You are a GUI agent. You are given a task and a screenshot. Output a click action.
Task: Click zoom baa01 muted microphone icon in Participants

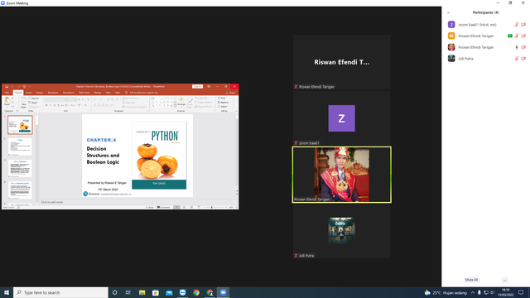517,25
